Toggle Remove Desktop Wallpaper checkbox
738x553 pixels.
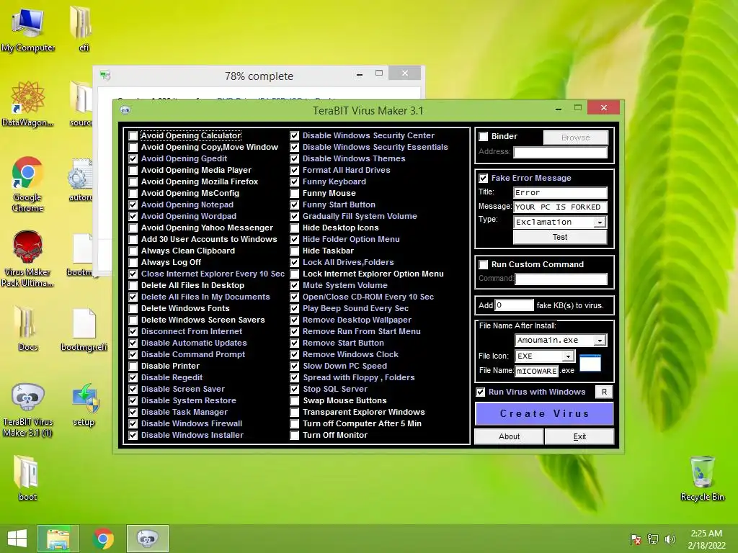click(295, 320)
